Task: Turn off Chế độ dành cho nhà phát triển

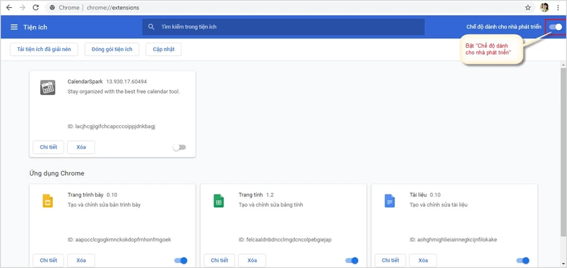Action: click(x=556, y=27)
